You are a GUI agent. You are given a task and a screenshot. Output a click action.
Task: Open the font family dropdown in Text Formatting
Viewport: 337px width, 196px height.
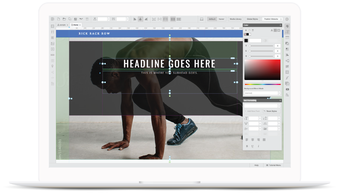pyautogui.click(x=262, y=106)
